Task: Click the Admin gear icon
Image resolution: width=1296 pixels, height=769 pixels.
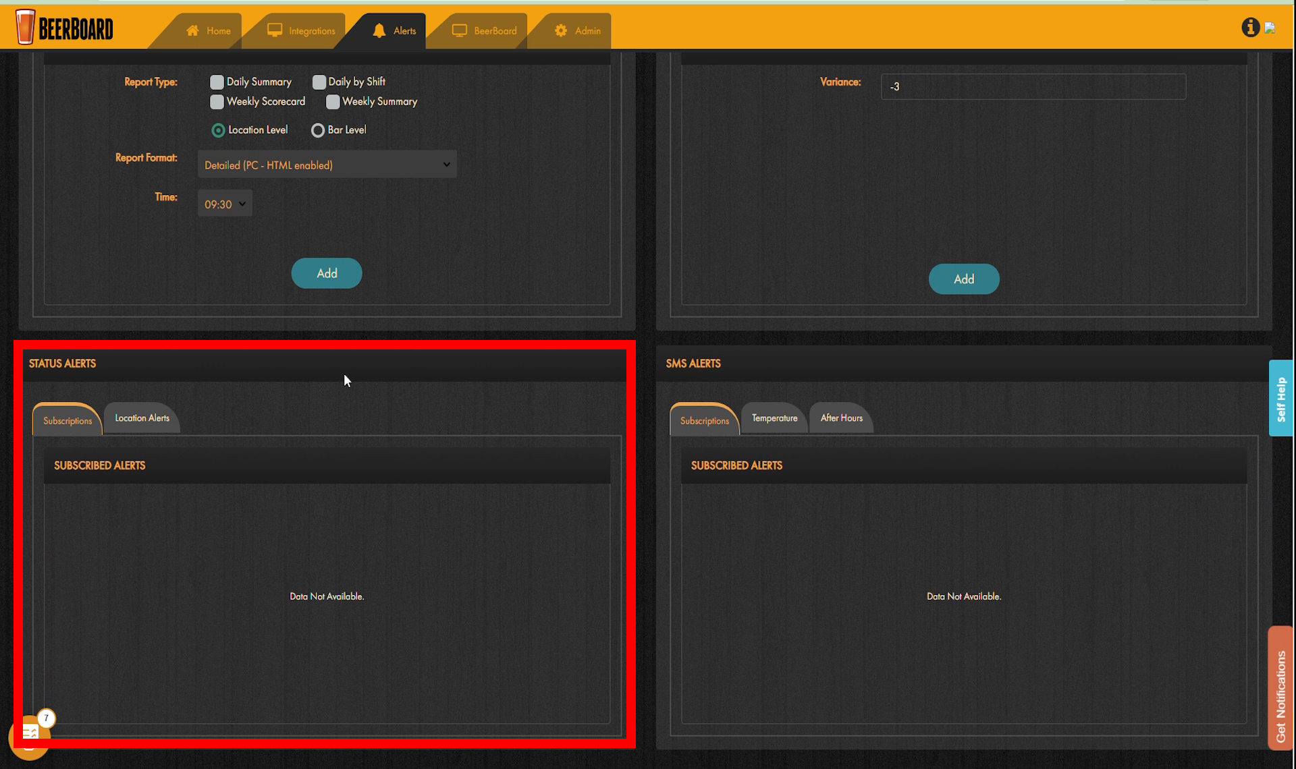Action: pos(561,30)
